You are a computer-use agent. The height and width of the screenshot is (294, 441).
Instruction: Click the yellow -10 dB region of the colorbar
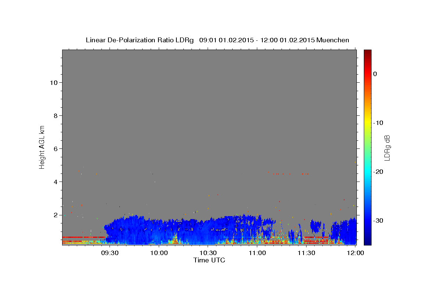click(x=367, y=123)
